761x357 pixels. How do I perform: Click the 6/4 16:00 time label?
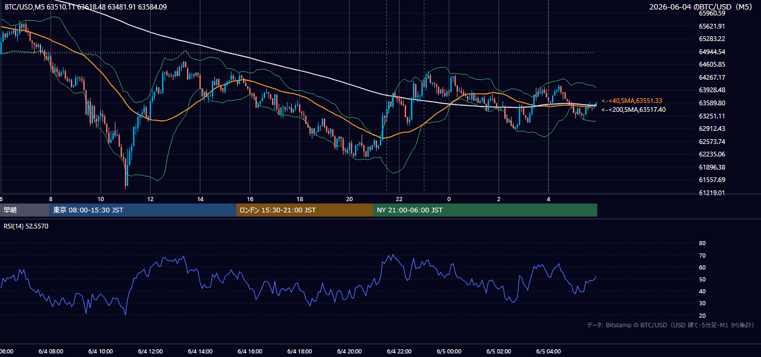[x=249, y=352]
